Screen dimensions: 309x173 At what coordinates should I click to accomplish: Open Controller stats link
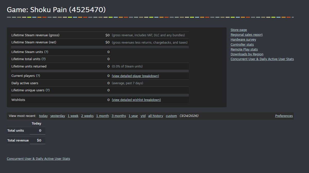coord(242,44)
